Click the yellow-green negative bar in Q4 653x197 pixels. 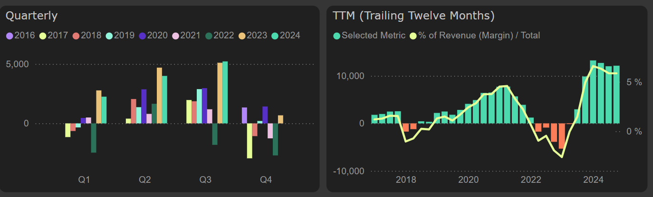pos(249,141)
